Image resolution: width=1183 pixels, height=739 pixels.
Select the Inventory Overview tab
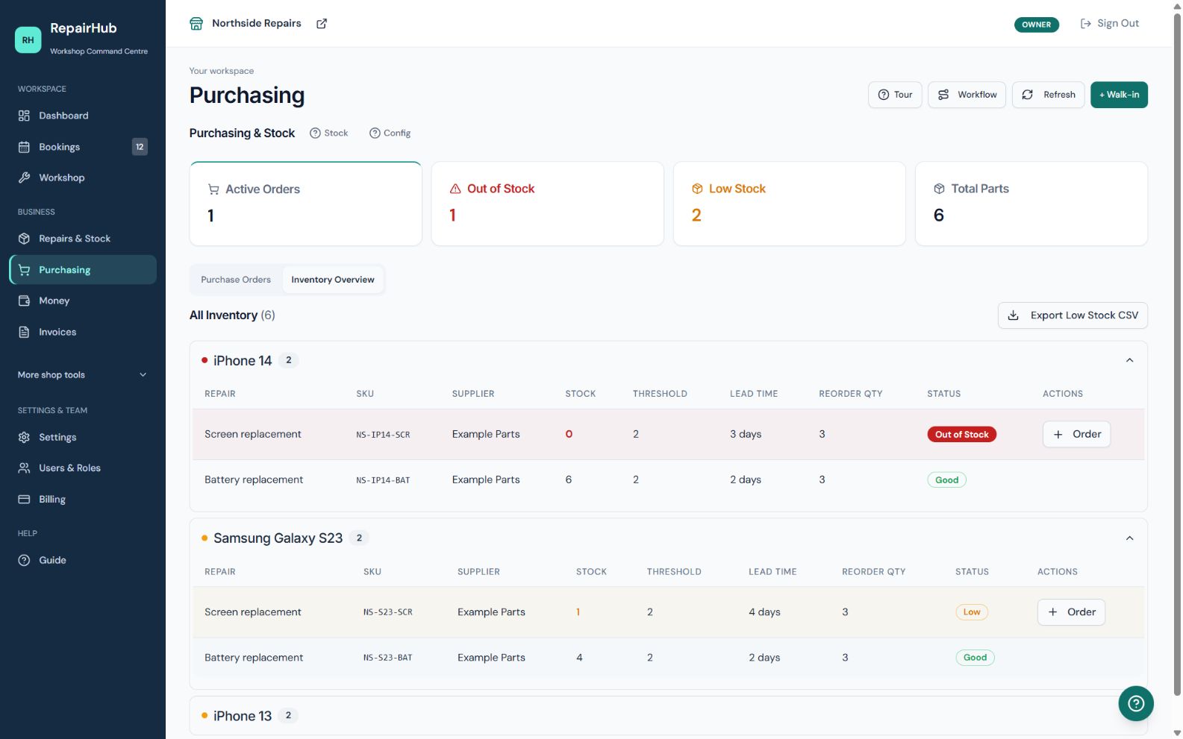coord(333,280)
